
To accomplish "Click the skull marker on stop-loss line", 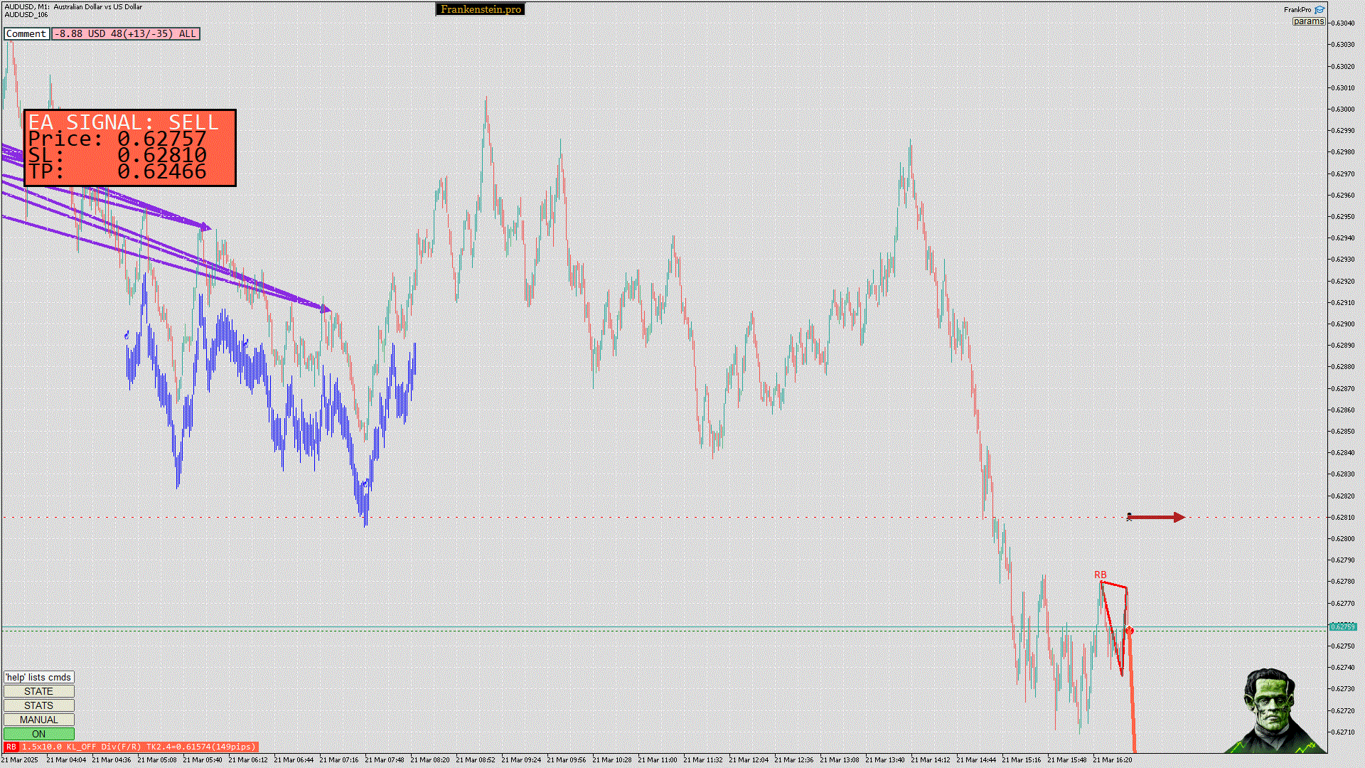I will click(1129, 517).
